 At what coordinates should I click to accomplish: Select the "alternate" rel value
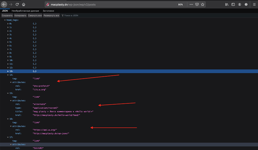tap(39, 104)
